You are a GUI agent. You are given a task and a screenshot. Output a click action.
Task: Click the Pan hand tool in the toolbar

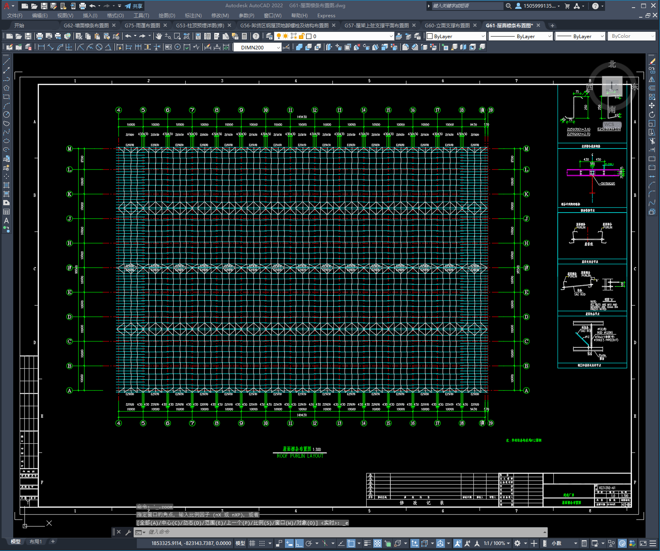coord(159,36)
